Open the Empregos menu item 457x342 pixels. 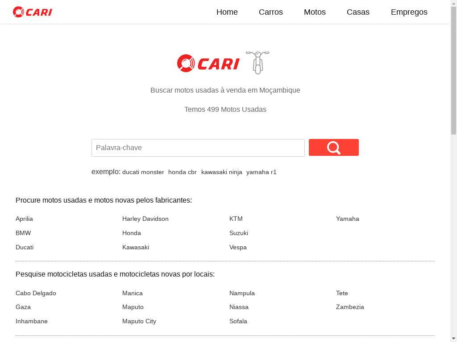pos(409,12)
